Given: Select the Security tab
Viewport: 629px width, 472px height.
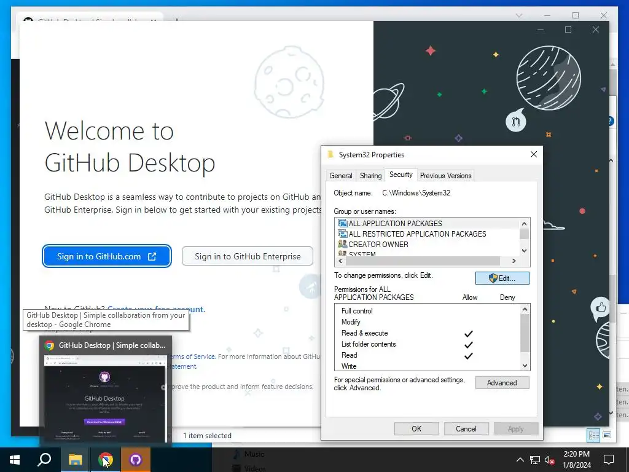Looking at the screenshot, I should pos(400,175).
